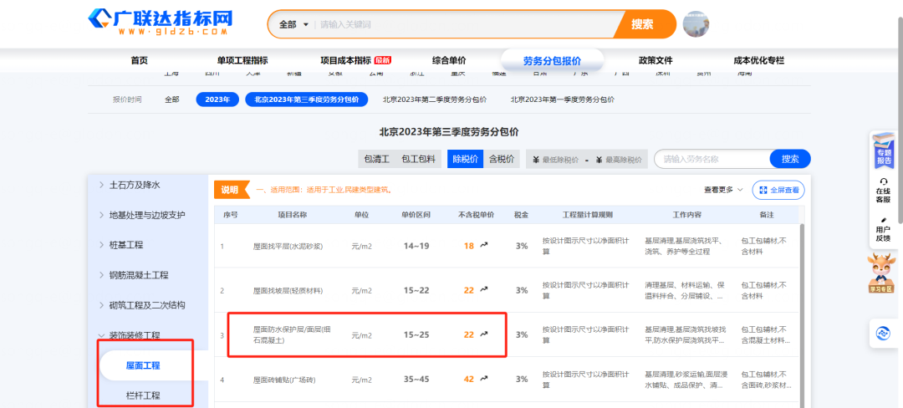Open 单项工程指标 tab

[x=242, y=60]
